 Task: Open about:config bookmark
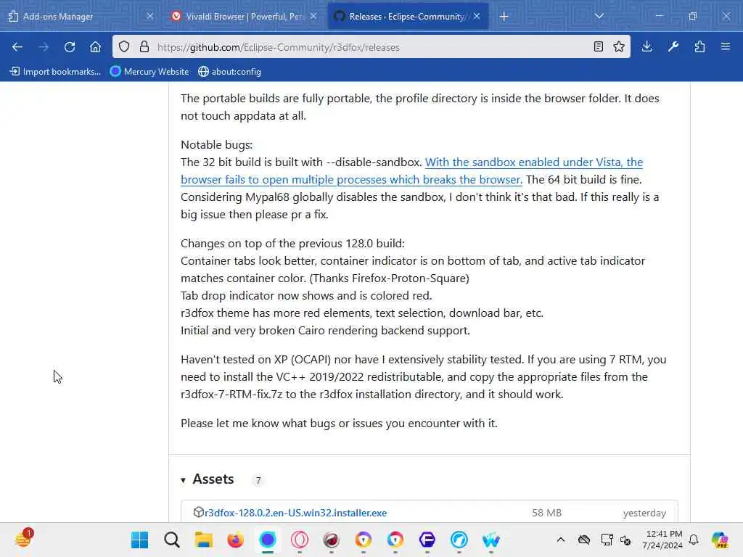230,72
